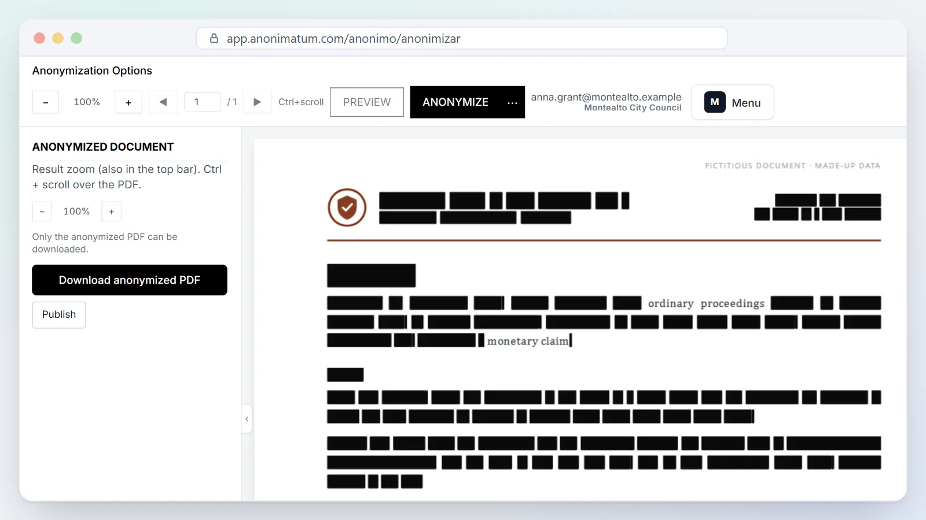
Task: Decrease result zoom in sidebar
Action: tap(42, 211)
